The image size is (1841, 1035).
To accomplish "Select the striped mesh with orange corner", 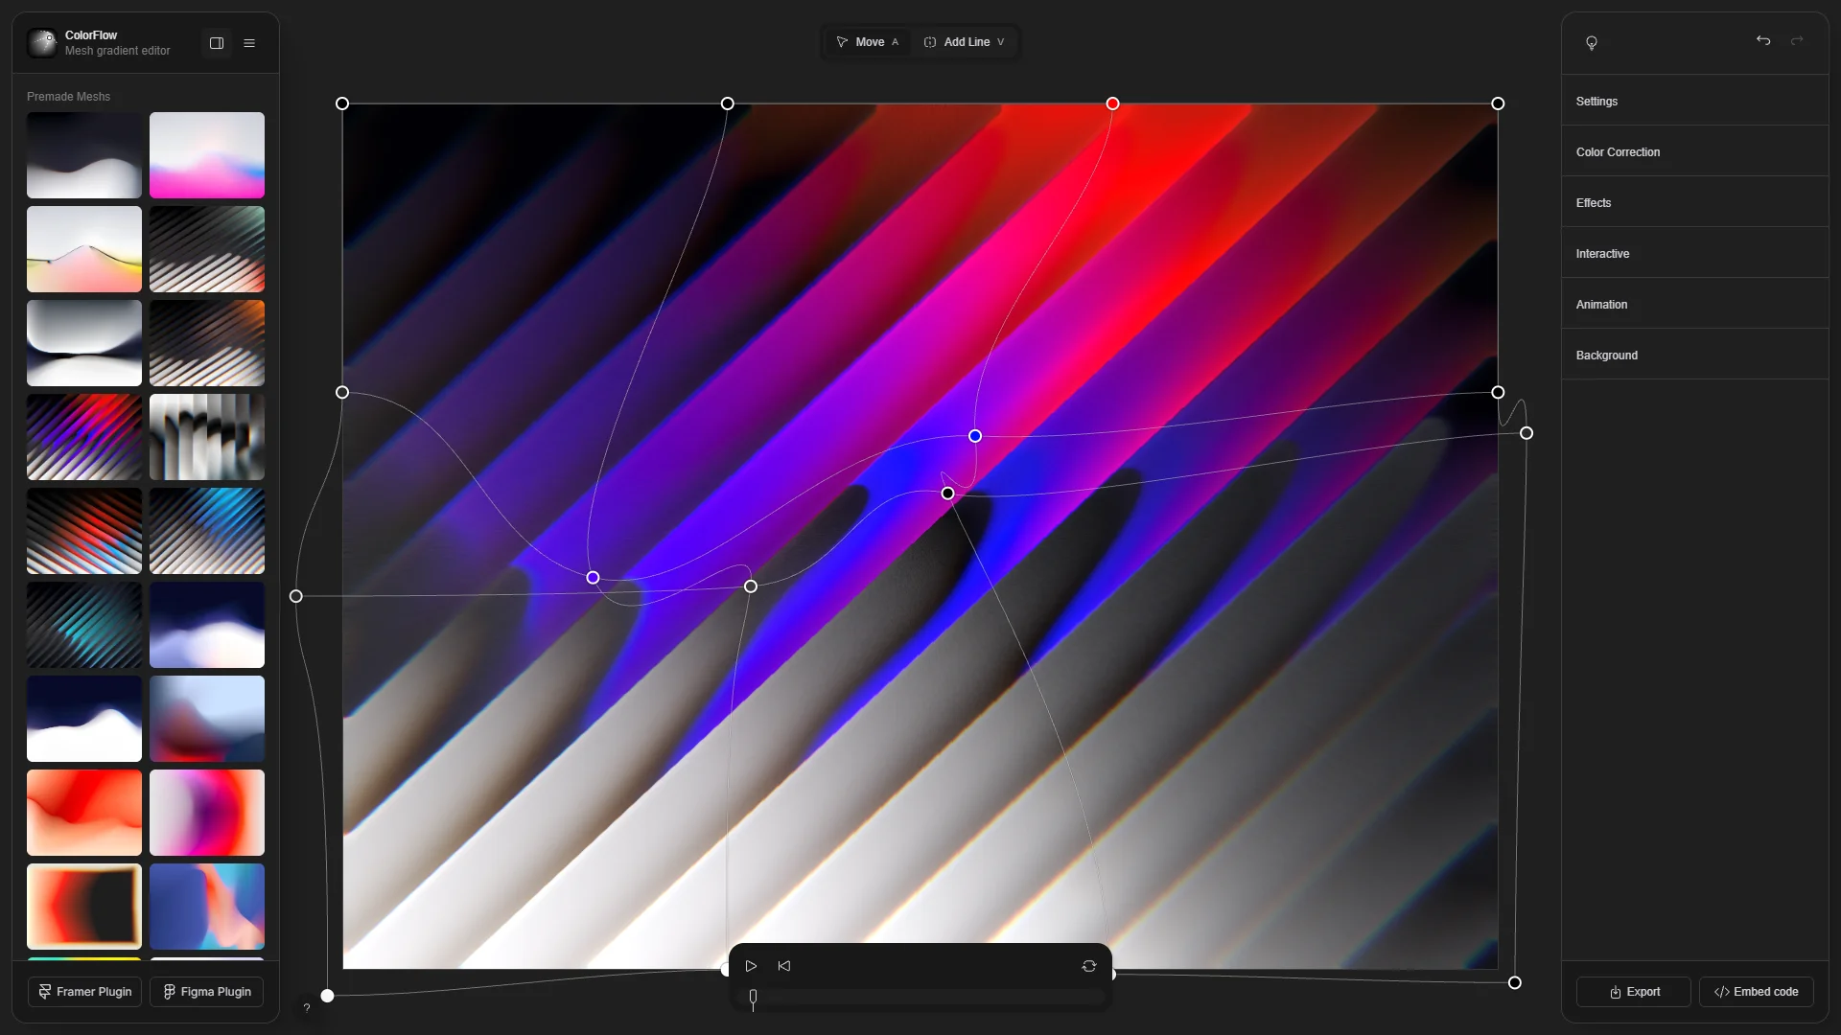I will 207,343.
